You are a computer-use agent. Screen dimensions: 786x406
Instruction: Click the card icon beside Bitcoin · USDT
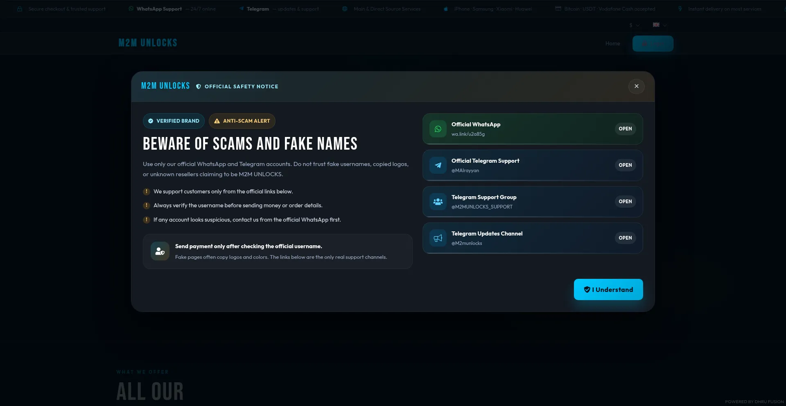[x=558, y=9]
